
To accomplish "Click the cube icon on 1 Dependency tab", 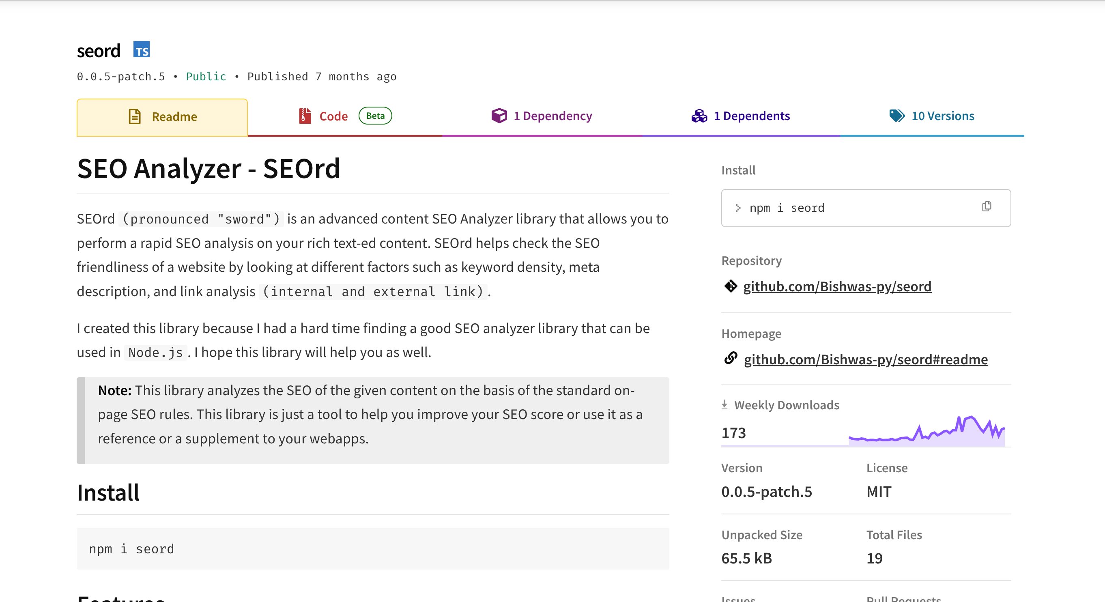I will tap(499, 116).
